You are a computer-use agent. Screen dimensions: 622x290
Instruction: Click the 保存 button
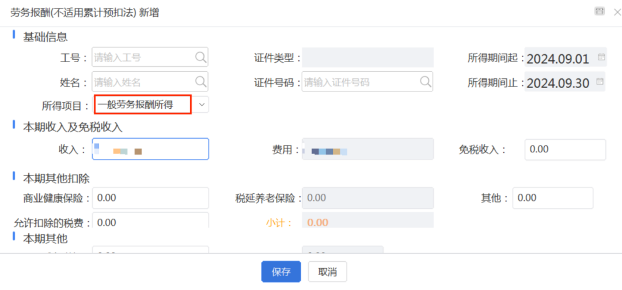281,272
